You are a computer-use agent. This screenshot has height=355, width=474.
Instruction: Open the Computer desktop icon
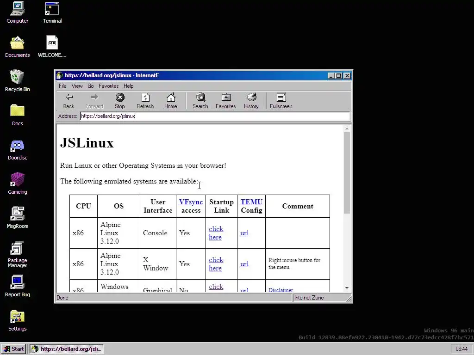tap(17, 12)
